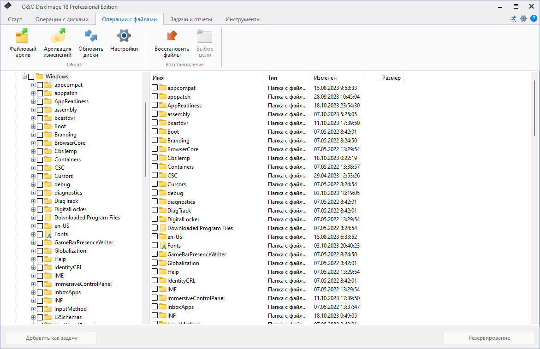Click Резервирование button
540x349 pixels.
coord(489,338)
